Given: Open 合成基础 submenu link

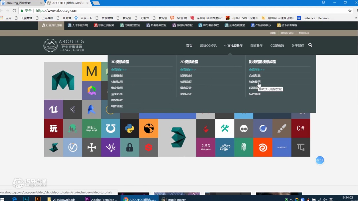Looking at the screenshot, I should click(x=254, y=76).
